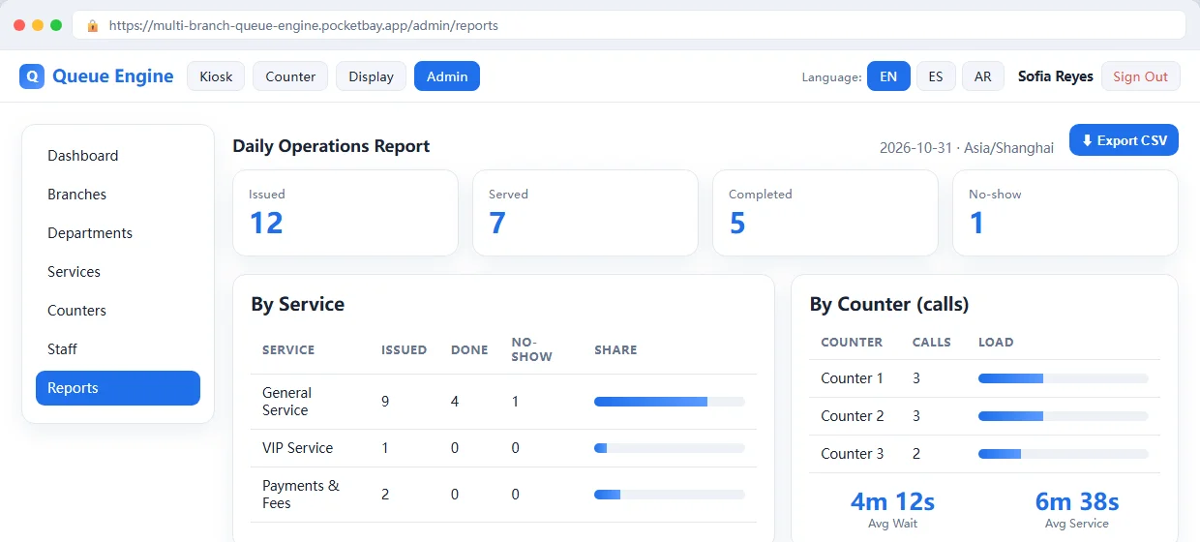Minimize the window with yellow button
Viewport: 1200px width, 542px height.
(x=38, y=25)
